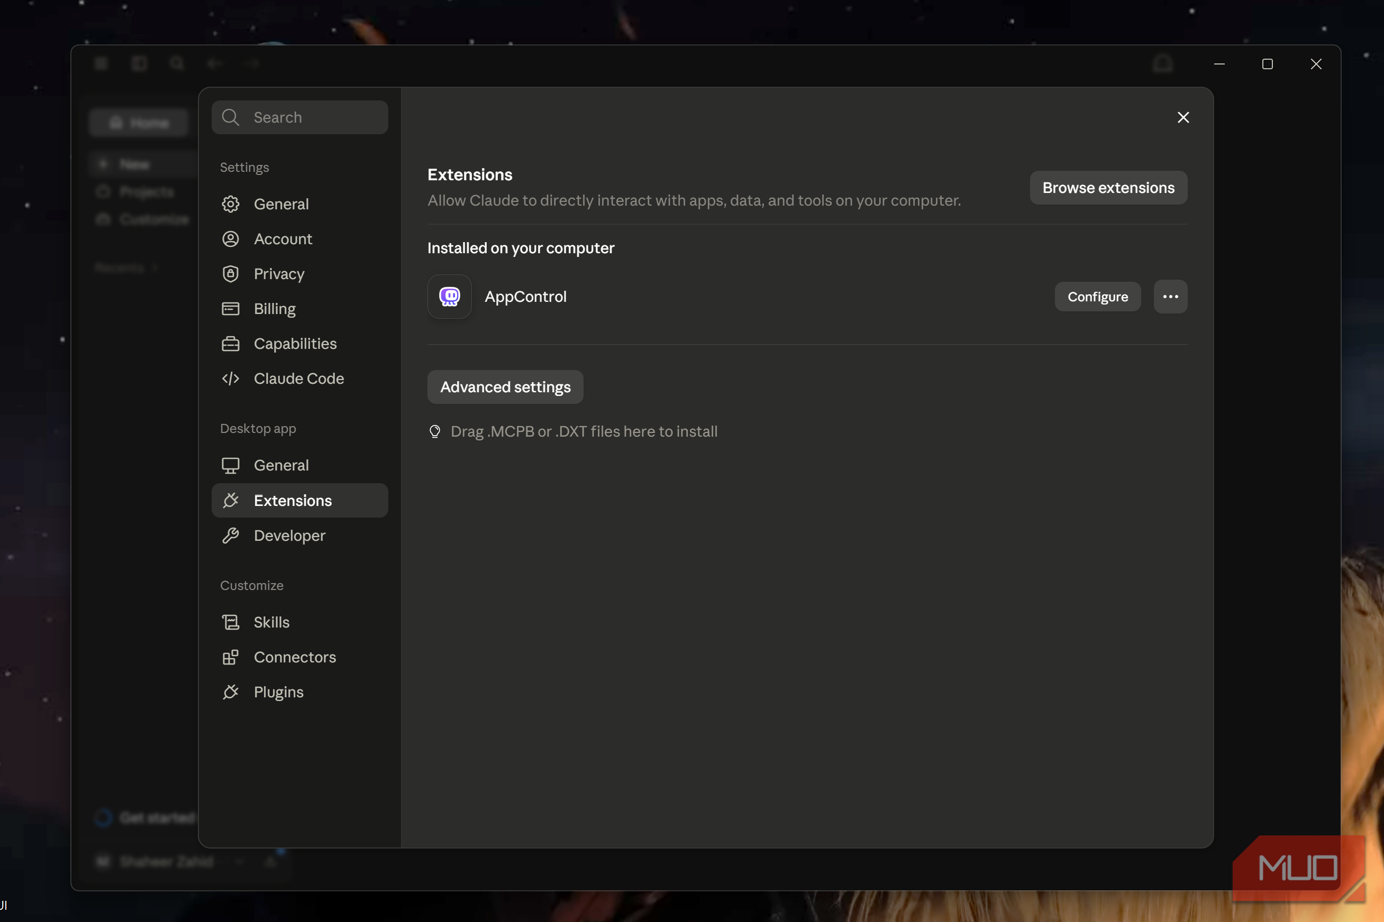The height and width of the screenshot is (922, 1384).
Task: Click the credit card icon beside Billing
Action: (230, 309)
